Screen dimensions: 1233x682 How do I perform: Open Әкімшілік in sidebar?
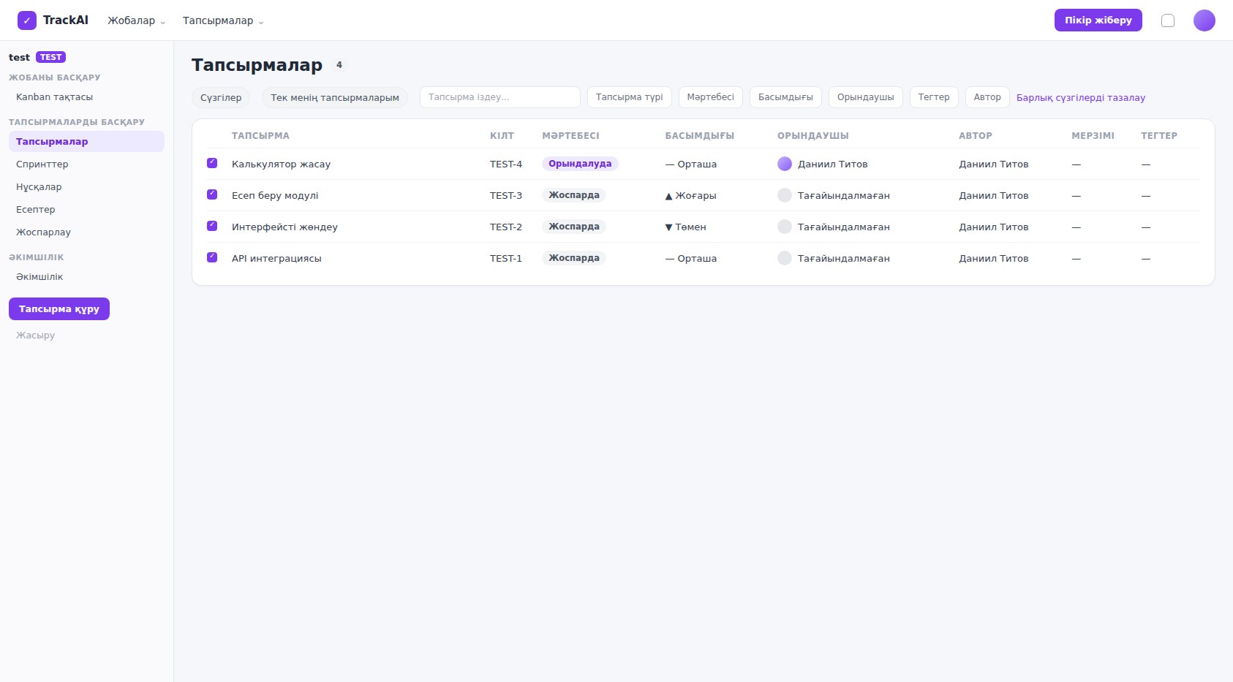(x=86, y=277)
